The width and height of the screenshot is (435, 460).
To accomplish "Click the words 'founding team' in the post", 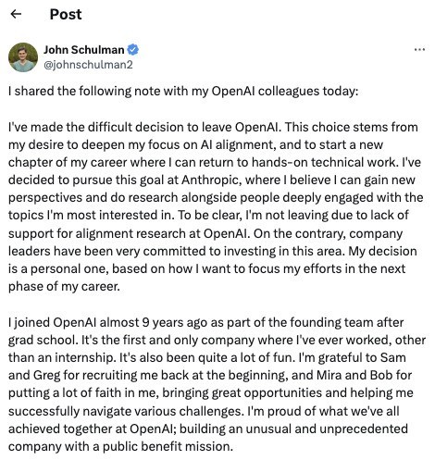I will (331, 322).
